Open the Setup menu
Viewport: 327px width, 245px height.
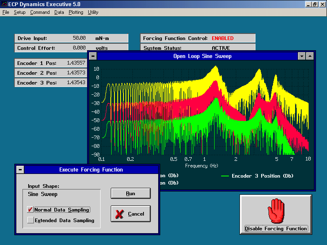[20, 12]
